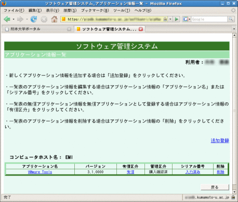Click the green Go arrow button
The width and height of the screenshot is (238, 202).
coord(177,19)
